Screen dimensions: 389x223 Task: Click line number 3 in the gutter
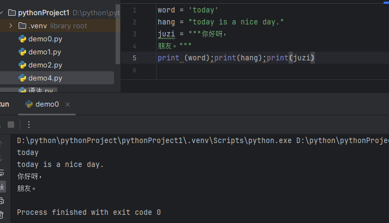tap(134, 34)
